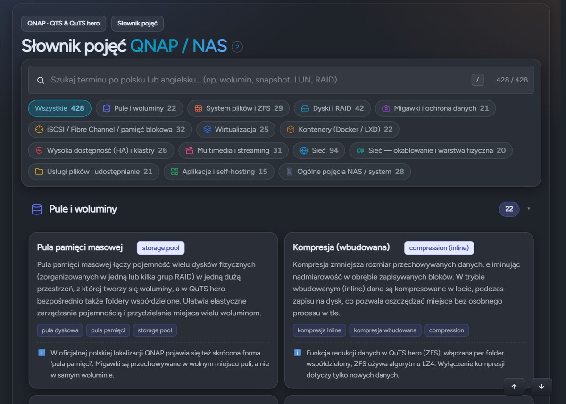Click the Wirtualizacja layers icon
566x404 pixels.
[x=207, y=129]
